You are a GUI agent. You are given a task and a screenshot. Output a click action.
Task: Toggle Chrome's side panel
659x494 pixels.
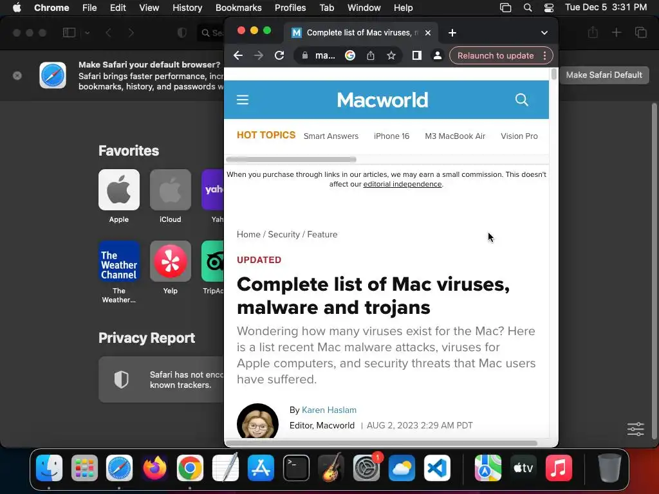point(416,55)
